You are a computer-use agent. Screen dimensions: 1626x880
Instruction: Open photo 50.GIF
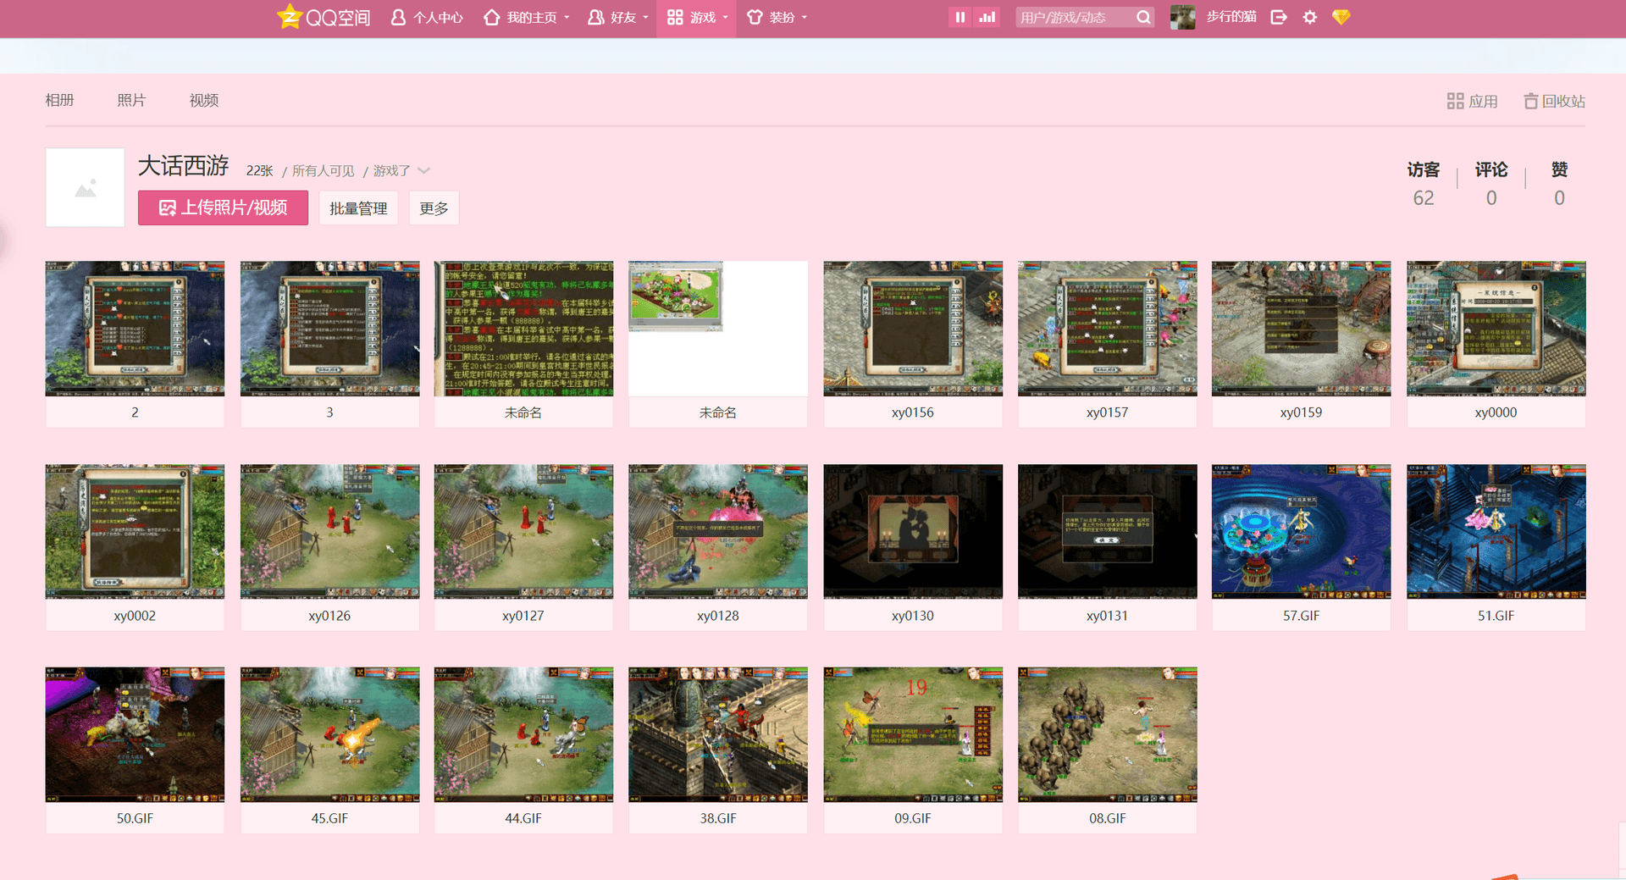coord(135,734)
